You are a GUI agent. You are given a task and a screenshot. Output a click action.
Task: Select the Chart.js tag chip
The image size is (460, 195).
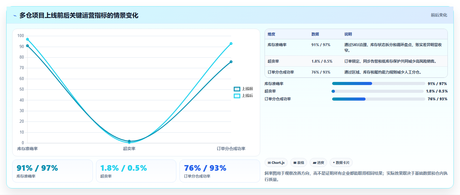[x=276, y=163]
